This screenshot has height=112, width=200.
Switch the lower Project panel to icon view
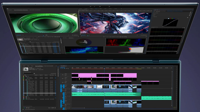coord(26,108)
